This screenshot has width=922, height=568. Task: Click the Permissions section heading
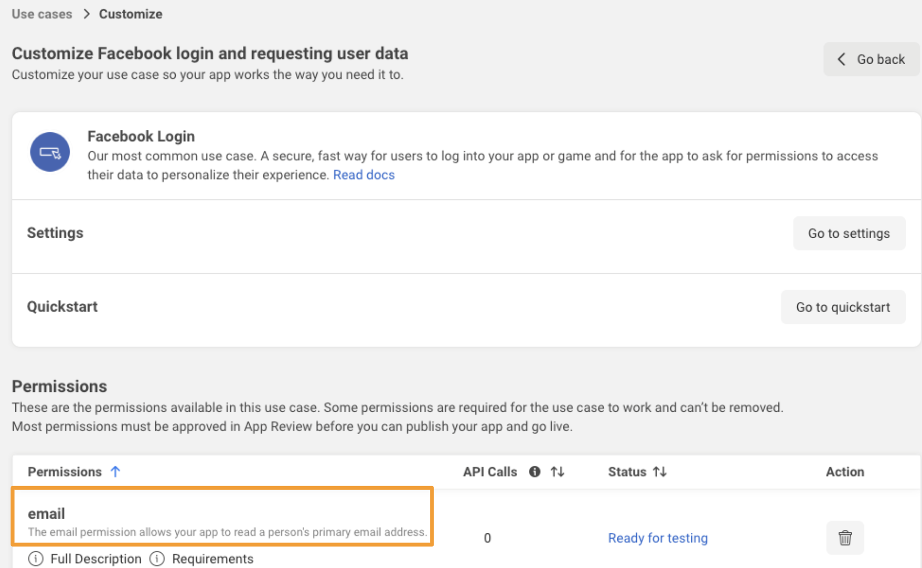(60, 386)
